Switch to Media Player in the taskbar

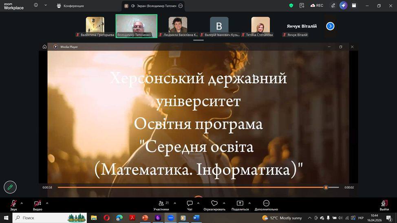(183, 218)
